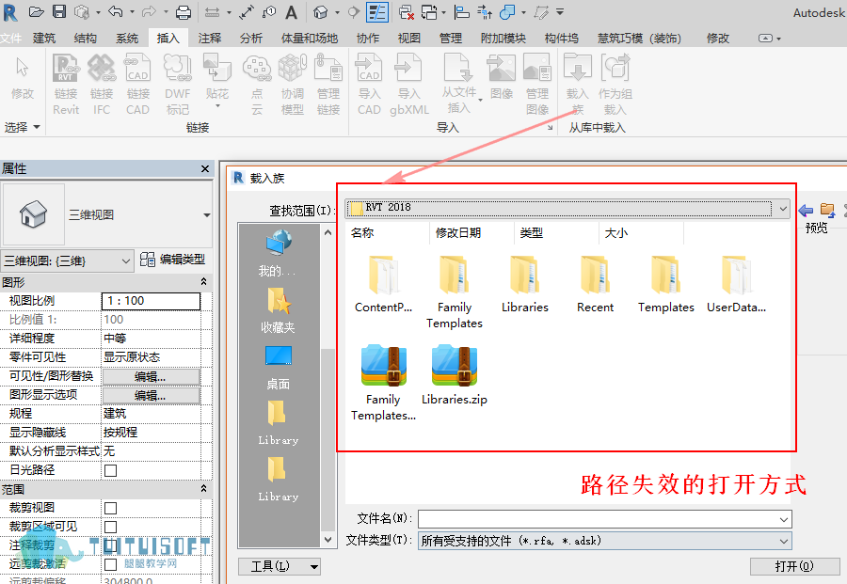This screenshot has height=584, width=847.
Task: Click the Revit R application logo
Action: click(10, 12)
